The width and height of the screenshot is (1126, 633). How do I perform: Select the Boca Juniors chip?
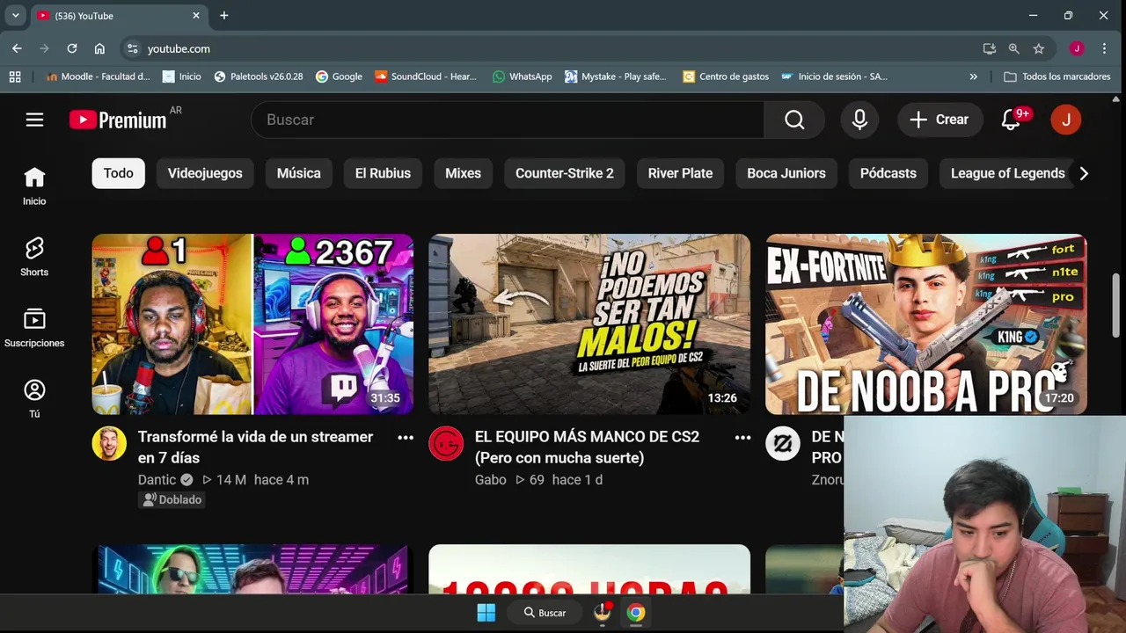pyautogui.click(x=786, y=173)
